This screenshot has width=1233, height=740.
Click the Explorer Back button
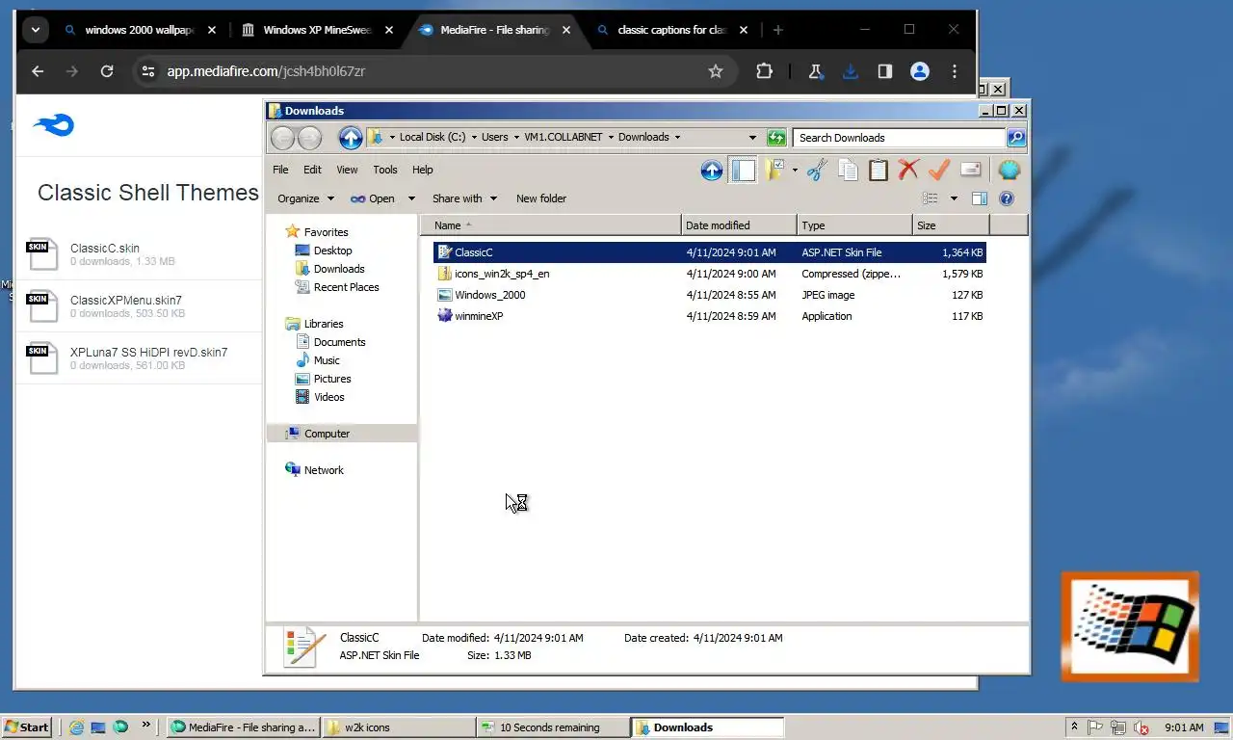[282, 138]
